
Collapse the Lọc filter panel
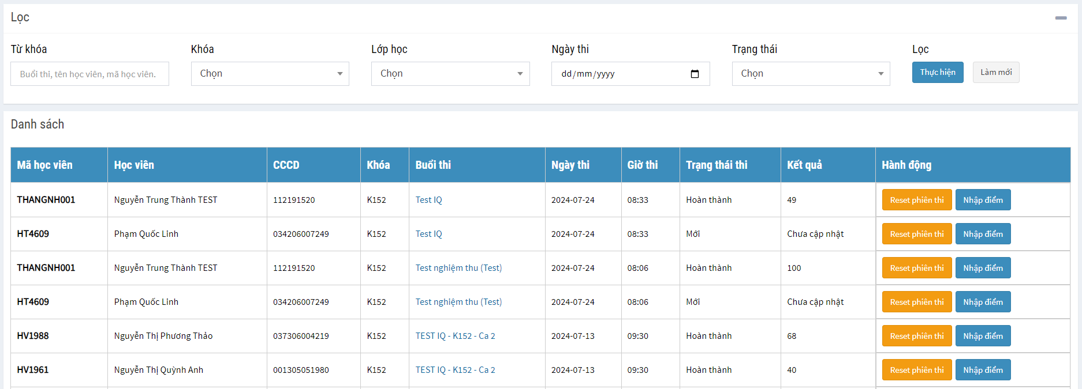(1061, 18)
